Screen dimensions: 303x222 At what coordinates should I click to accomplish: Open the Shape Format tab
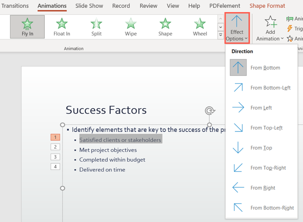click(267, 6)
